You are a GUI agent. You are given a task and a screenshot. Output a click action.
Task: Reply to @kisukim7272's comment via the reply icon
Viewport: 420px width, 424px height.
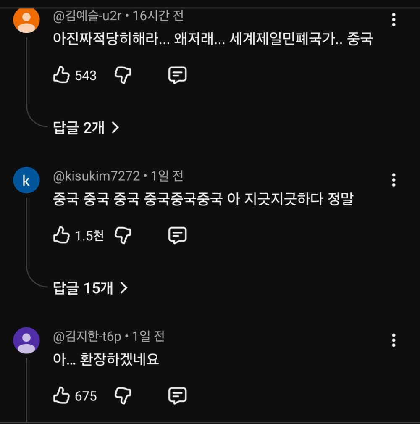coord(177,236)
